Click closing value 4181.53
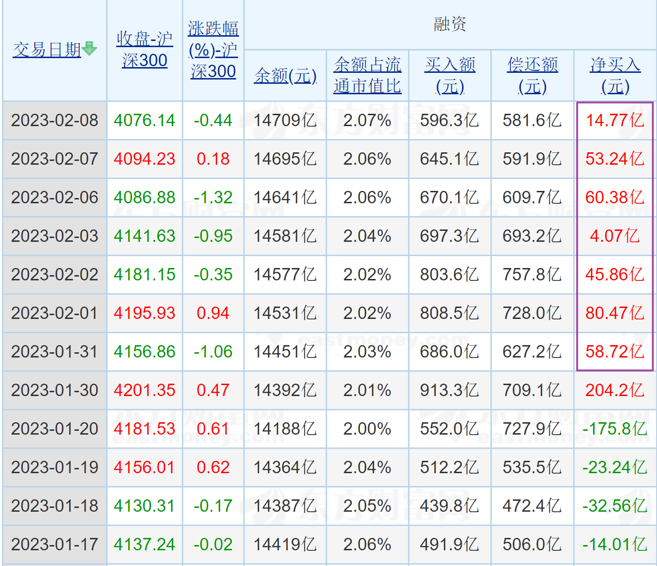The image size is (657, 566). point(145,429)
